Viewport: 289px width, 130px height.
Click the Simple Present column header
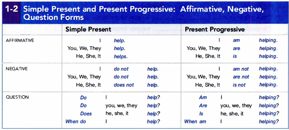point(88,29)
